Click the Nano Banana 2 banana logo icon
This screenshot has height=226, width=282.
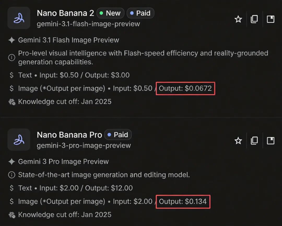point(19,18)
